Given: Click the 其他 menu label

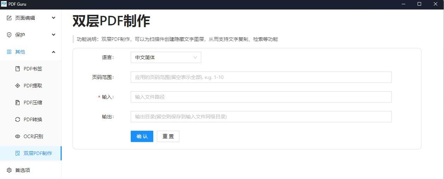Looking at the screenshot, I should 20,52.
